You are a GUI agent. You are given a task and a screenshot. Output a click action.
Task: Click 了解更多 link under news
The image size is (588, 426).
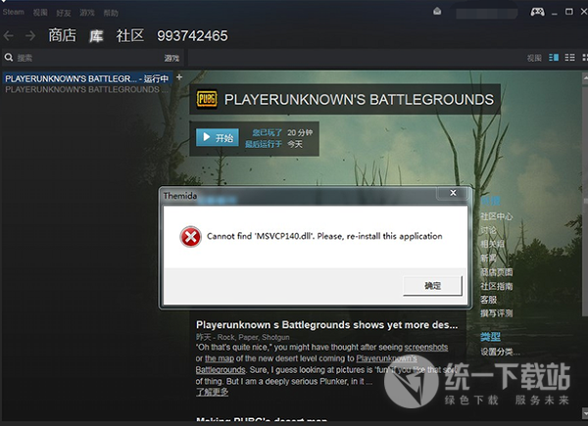pyautogui.click(x=213, y=392)
